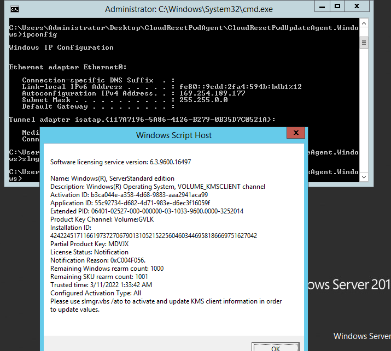
Task: Click the ipconfig command text
Action: coord(40,34)
